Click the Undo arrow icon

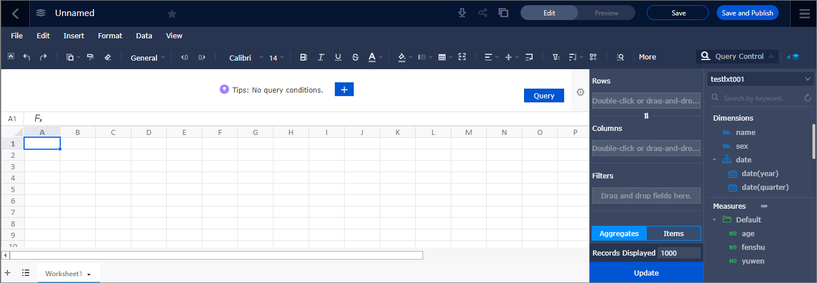26,57
